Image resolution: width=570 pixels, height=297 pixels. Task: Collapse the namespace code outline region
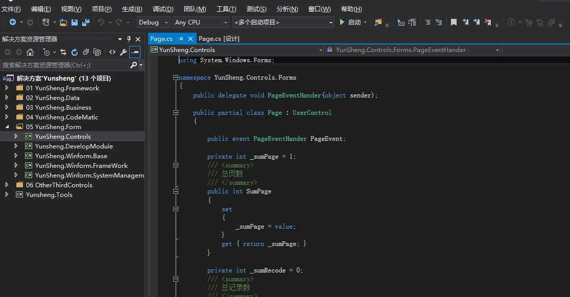coord(176,78)
